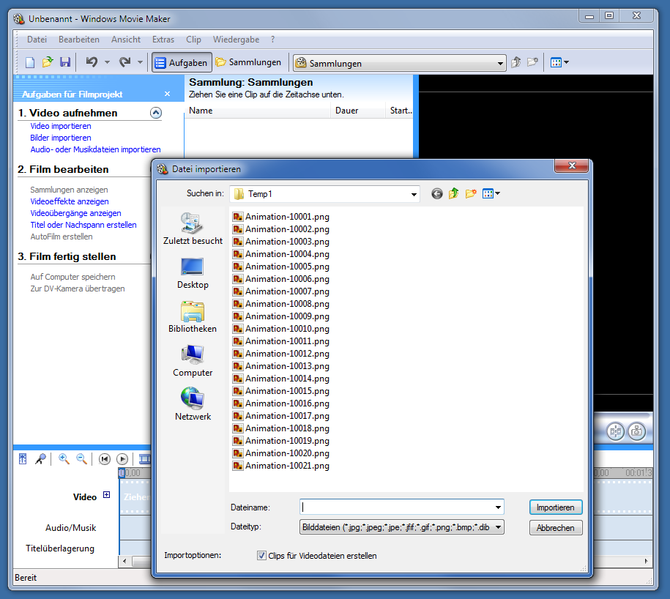Toggle the Sammlungen pane button
Viewport: 670px width, 599px height.
249,62
